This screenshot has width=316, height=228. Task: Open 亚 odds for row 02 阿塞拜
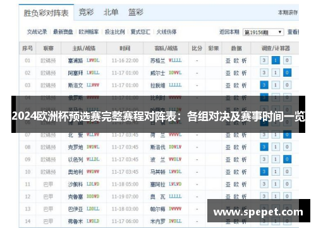tap(228, 73)
